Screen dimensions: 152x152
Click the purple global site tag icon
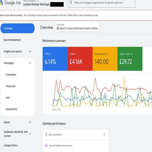click(x=47, y=146)
